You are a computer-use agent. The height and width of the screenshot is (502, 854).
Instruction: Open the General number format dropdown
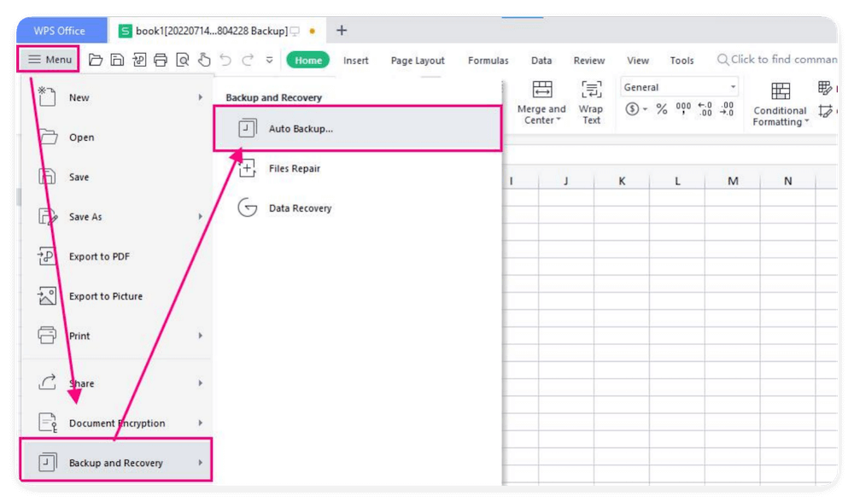click(x=679, y=86)
